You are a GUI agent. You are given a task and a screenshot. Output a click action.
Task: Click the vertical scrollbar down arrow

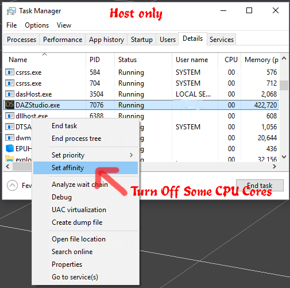(x=284, y=157)
